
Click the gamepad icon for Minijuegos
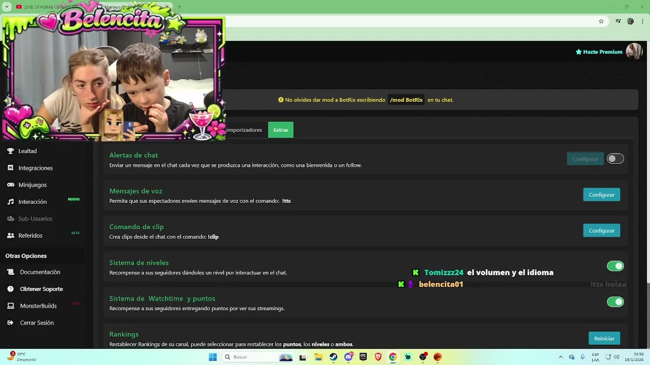click(10, 185)
